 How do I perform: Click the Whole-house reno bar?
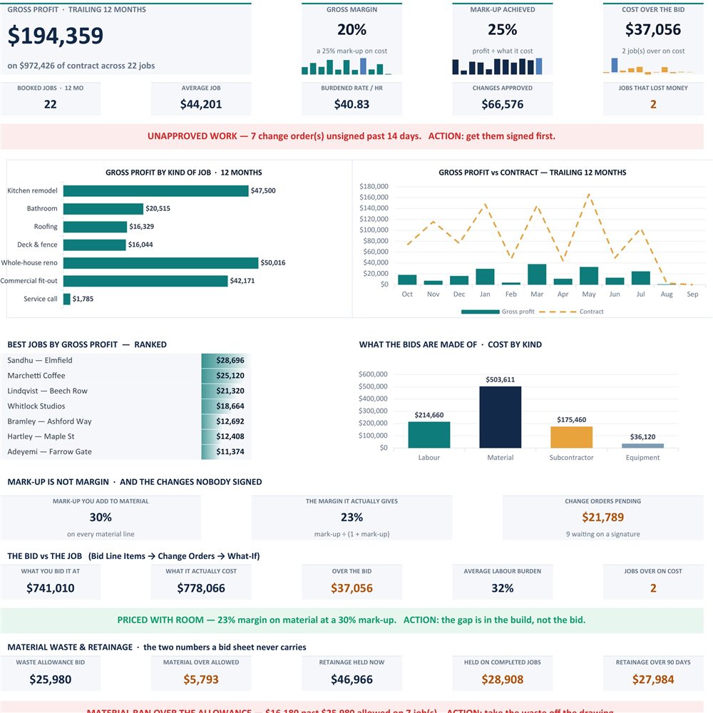(x=161, y=263)
